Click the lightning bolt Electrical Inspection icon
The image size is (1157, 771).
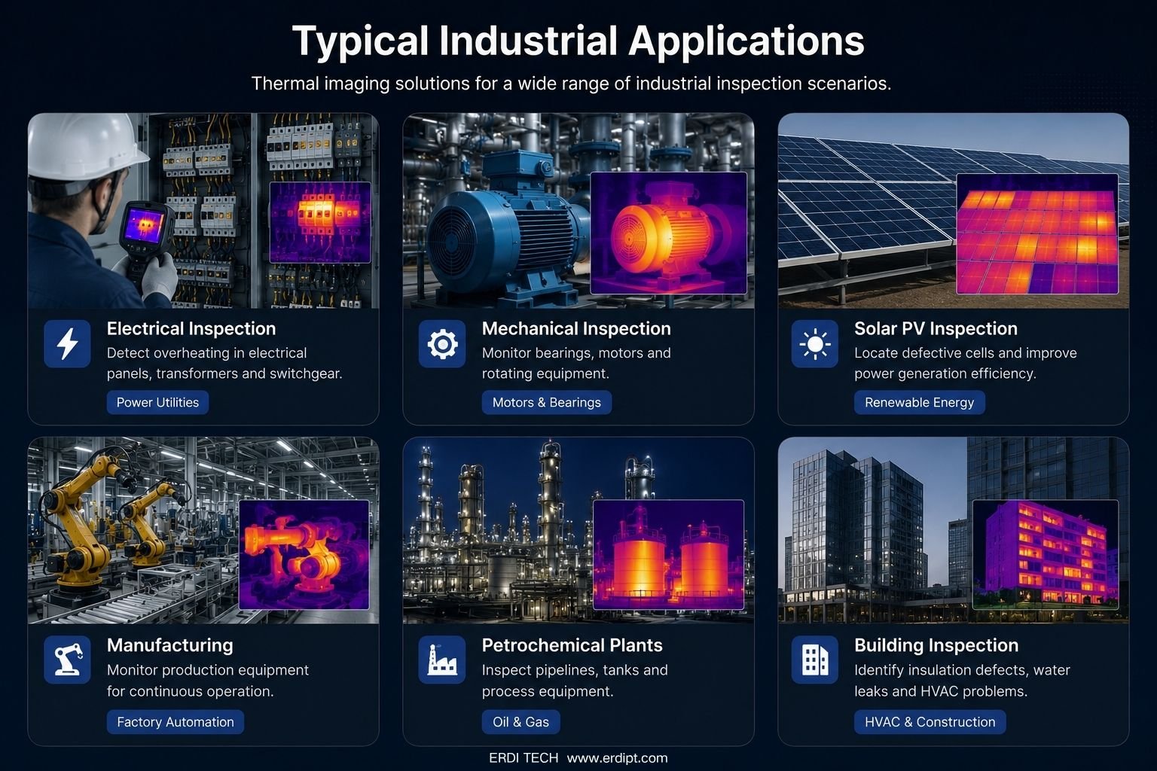point(67,344)
